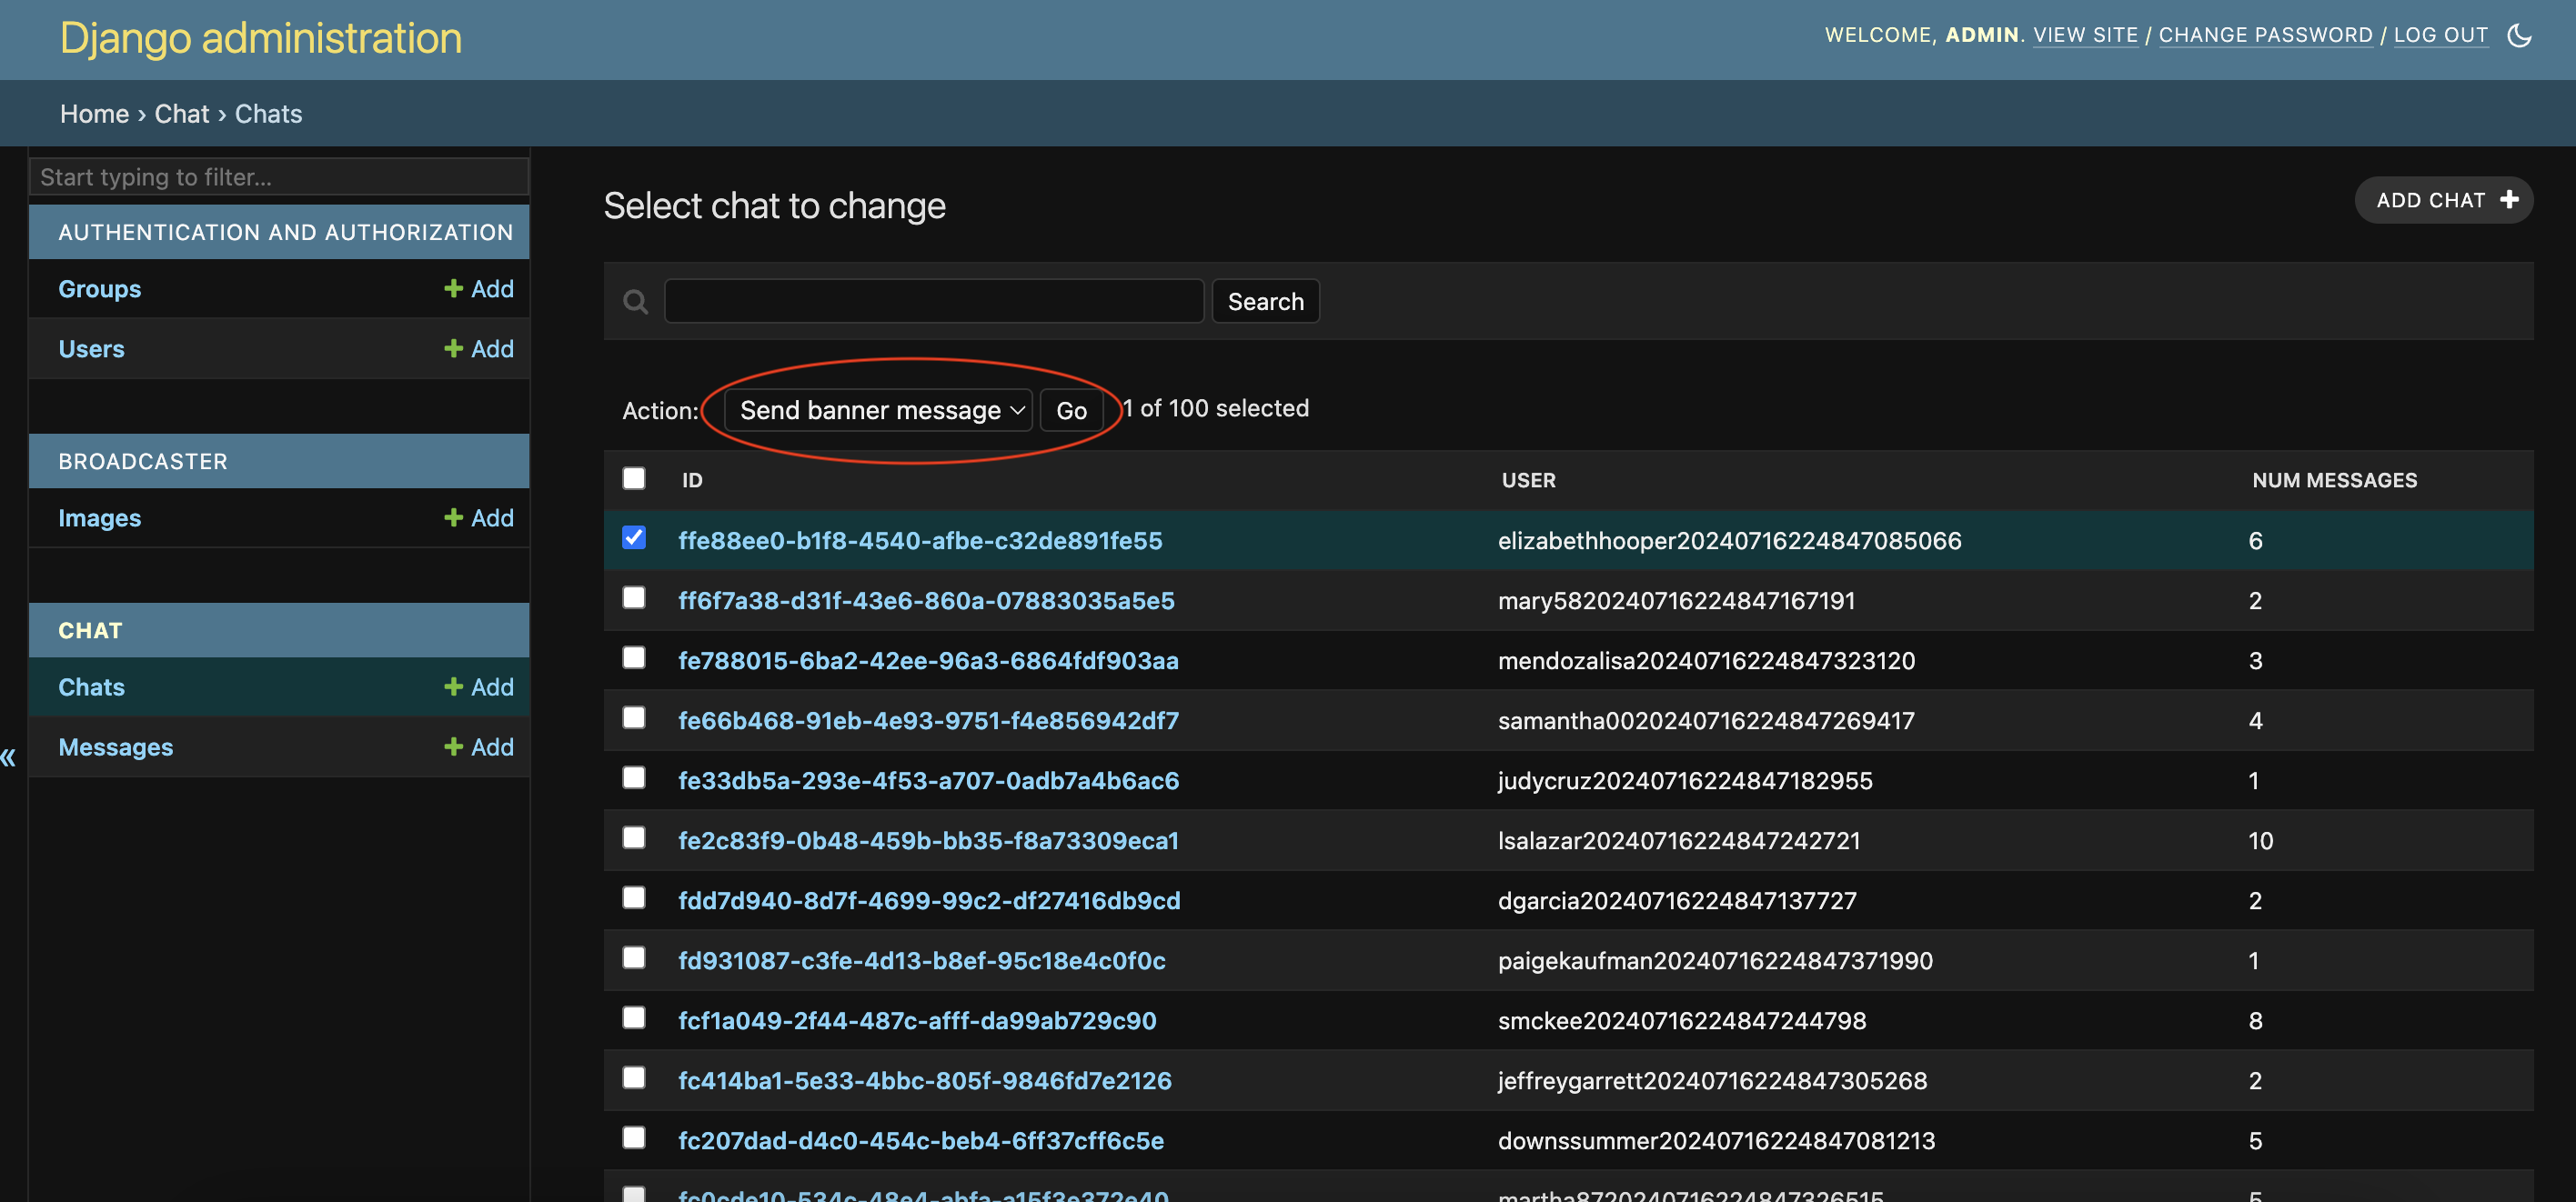Click the plus icon beside Messages Add
Viewport: 2576px width, 1202px height.
(453, 746)
